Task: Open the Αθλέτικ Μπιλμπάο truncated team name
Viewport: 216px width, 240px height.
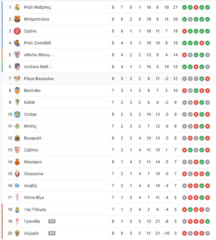Action: pos(39,55)
